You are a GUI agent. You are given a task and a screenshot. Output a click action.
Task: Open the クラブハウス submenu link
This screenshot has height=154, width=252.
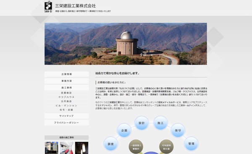click(x=66, y=97)
